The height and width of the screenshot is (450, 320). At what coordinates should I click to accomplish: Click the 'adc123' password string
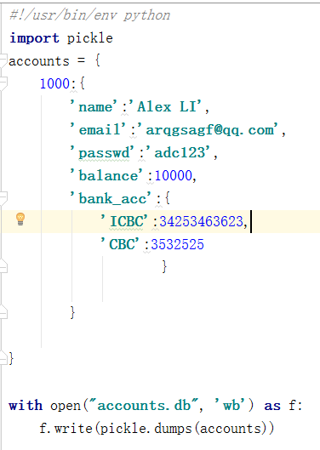tap(178, 152)
